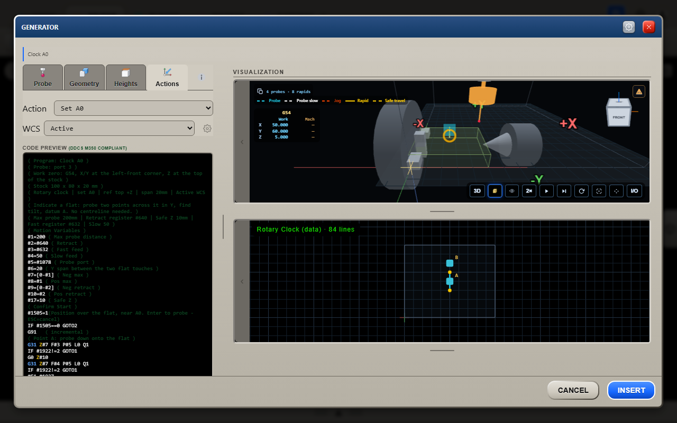The image size is (677, 423).
Task: Click the Jog legend entry
Action: click(x=337, y=100)
